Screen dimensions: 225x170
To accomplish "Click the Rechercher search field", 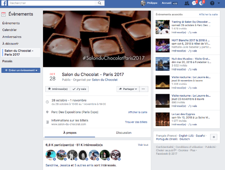I will coord(52,3).
